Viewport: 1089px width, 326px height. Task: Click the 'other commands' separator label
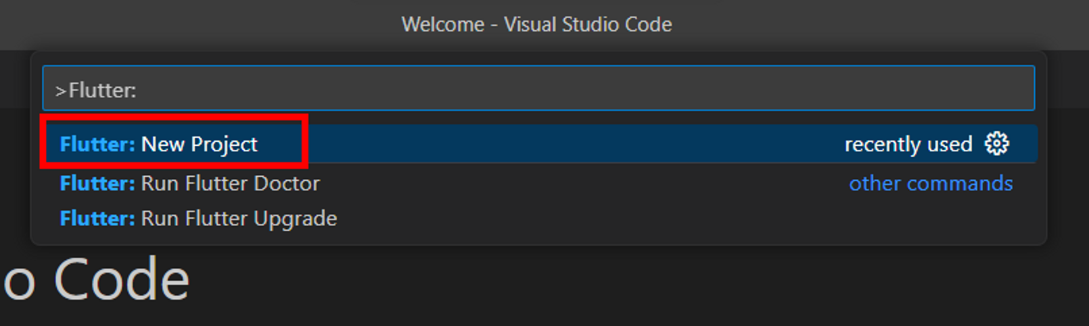[x=931, y=184]
